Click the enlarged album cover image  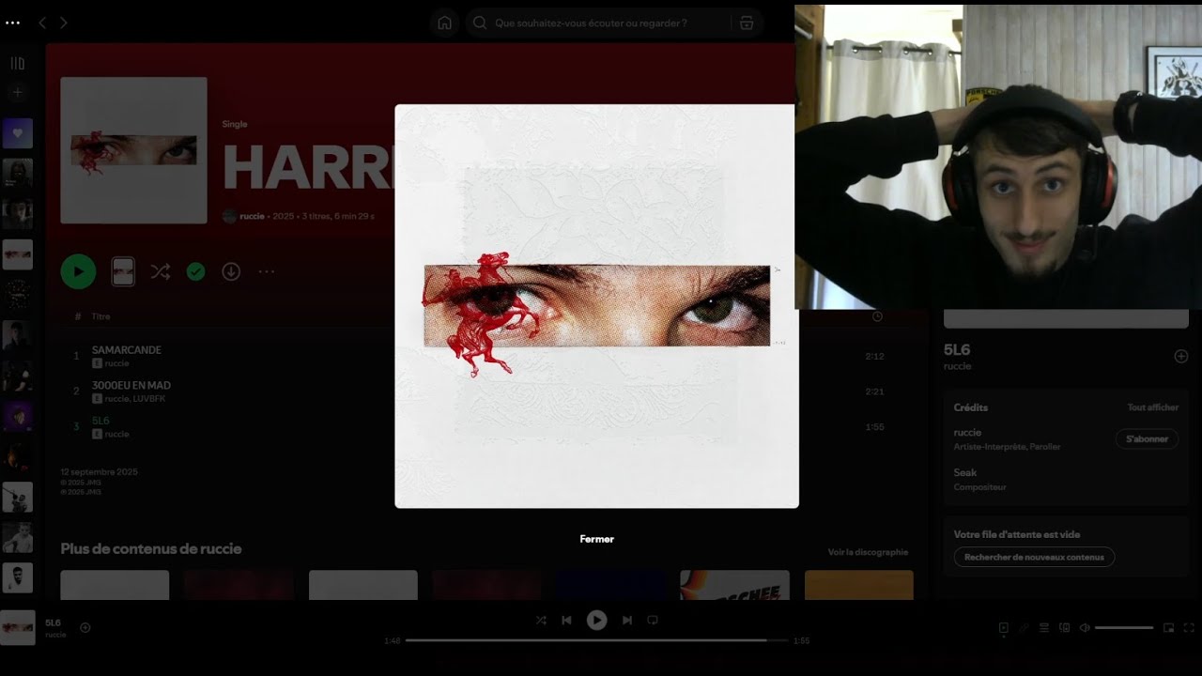coord(596,306)
